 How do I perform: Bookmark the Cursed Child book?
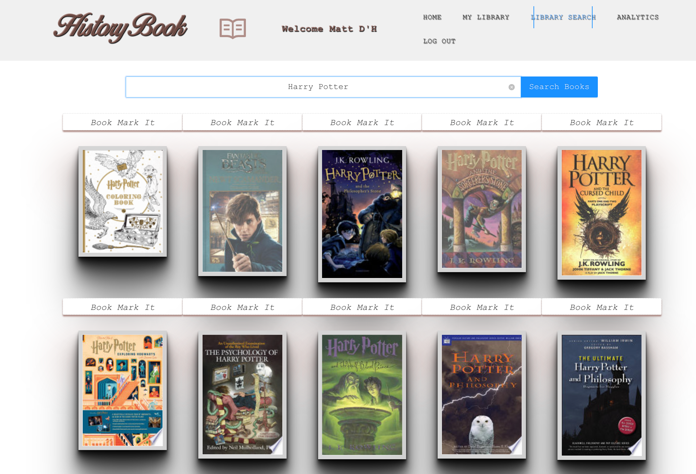click(601, 122)
